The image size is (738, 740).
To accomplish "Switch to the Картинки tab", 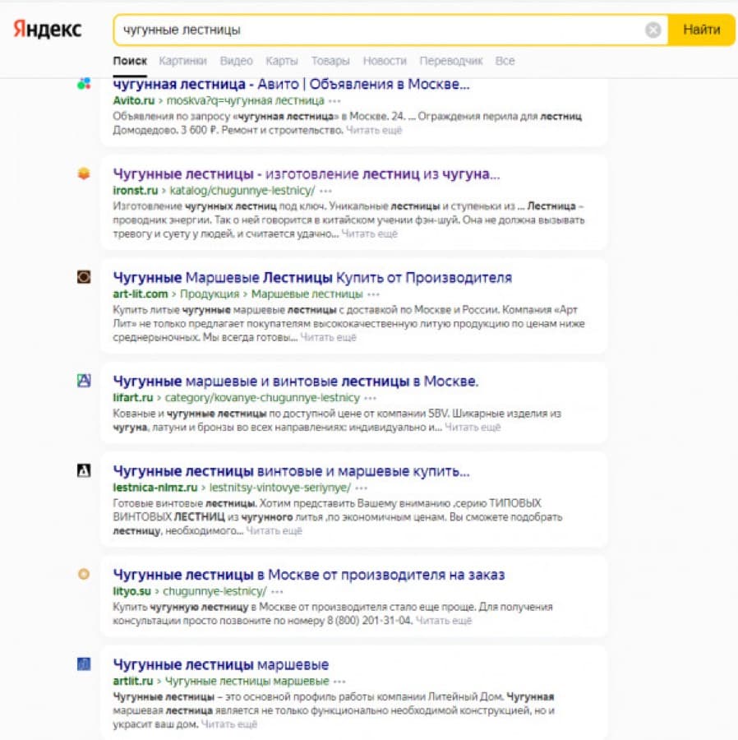I will (183, 61).
